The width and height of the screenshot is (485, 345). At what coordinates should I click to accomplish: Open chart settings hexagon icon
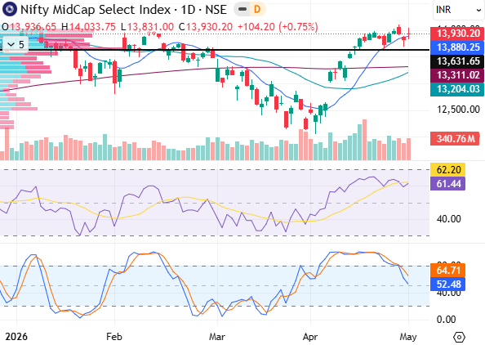(x=460, y=337)
